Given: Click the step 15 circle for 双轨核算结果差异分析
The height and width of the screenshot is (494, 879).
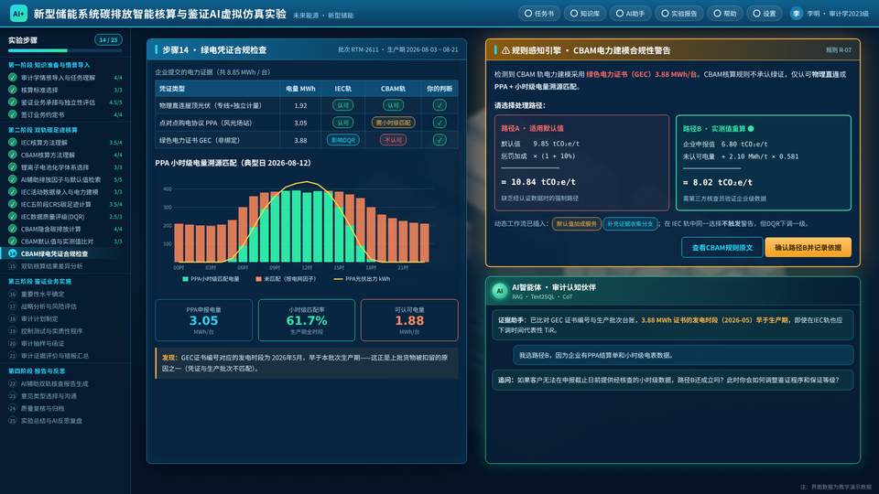Looking at the screenshot, I should [x=12, y=266].
